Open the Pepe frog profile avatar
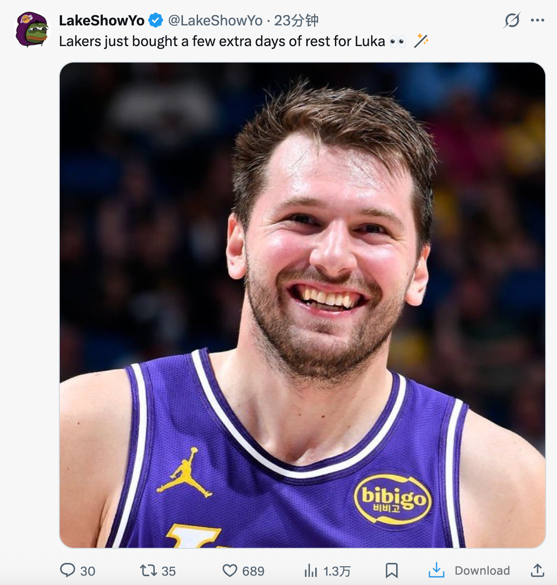This screenshot has height=585, width=557. 32,29
